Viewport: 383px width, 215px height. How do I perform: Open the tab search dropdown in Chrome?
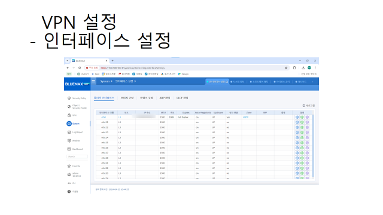click(68, 61)
